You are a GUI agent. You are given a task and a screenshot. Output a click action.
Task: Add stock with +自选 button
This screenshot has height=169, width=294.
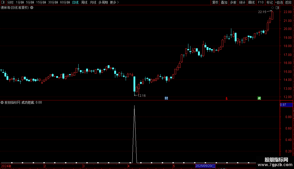tap(279, 2)
